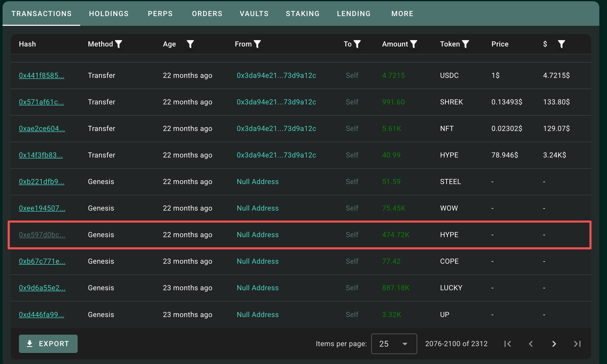
Task: Open the Staking tab
Action: [x=303, y=14]
